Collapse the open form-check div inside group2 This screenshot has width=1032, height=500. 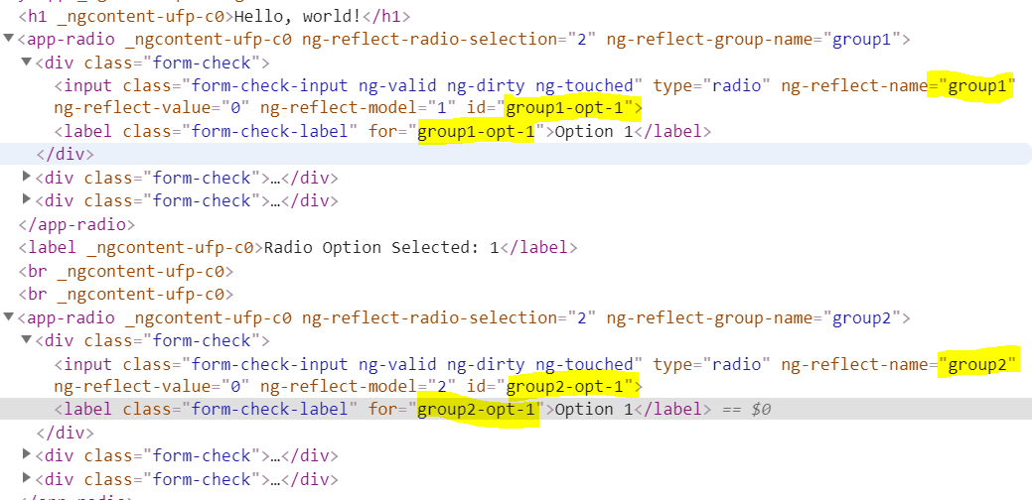(27, 340)
